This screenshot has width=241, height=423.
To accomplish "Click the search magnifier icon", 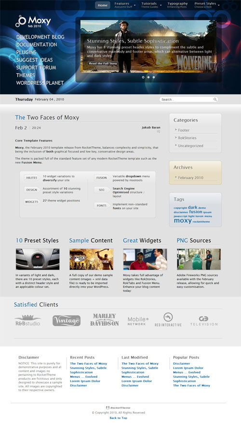I will 215,99.
